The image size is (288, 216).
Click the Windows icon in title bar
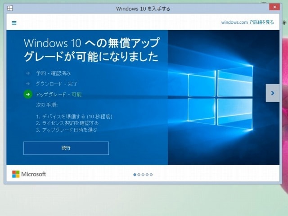pyautogui.click(x=10, y=8)
